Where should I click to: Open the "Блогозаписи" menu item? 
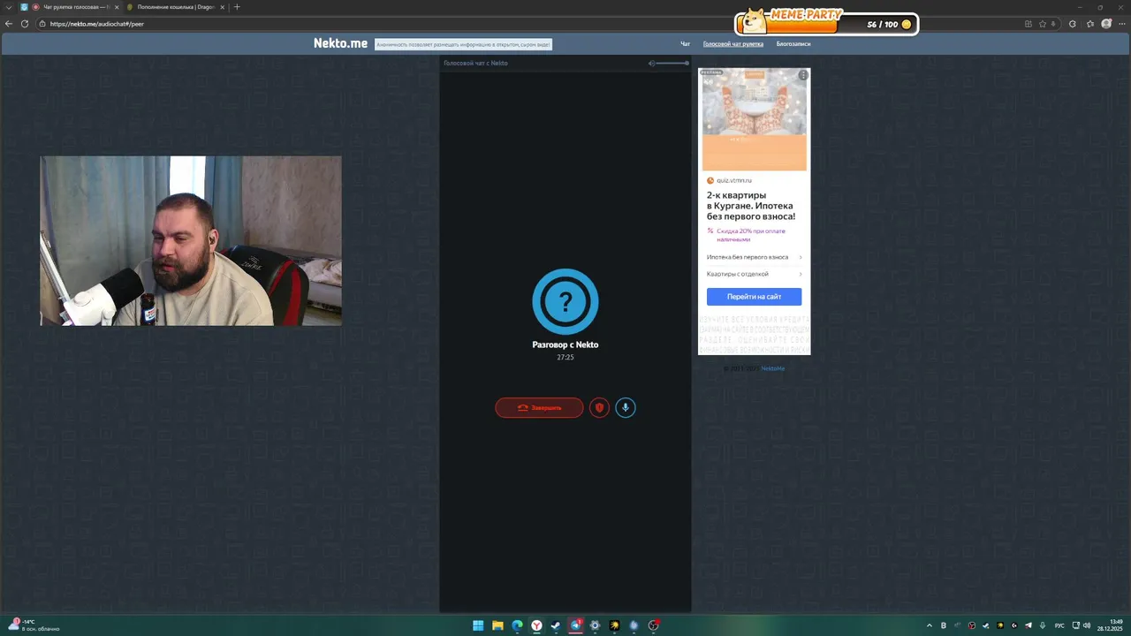coord(793,43)
